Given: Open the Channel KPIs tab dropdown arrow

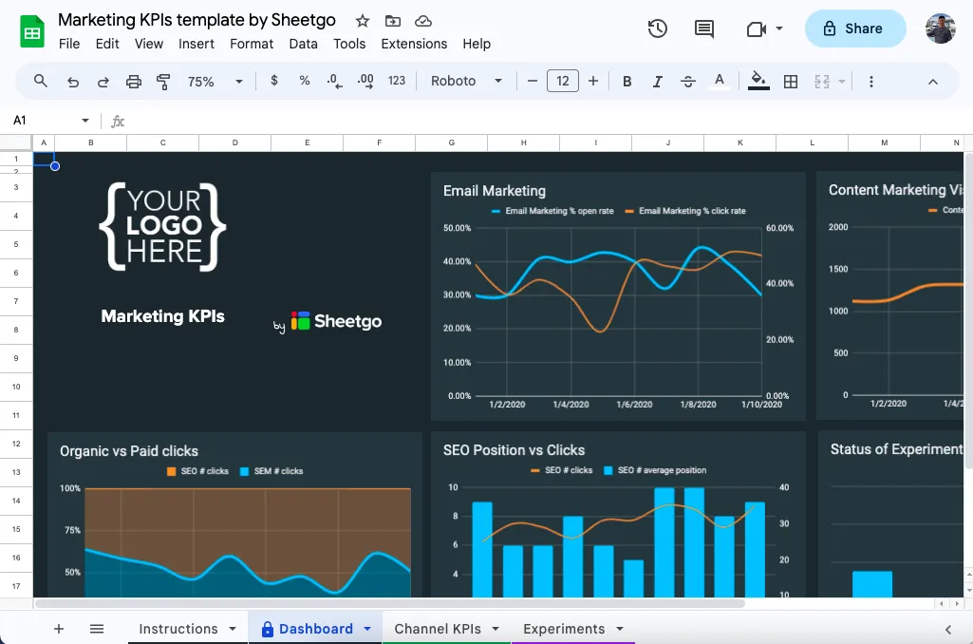Looking at the screenshot, I should point(496,629).
